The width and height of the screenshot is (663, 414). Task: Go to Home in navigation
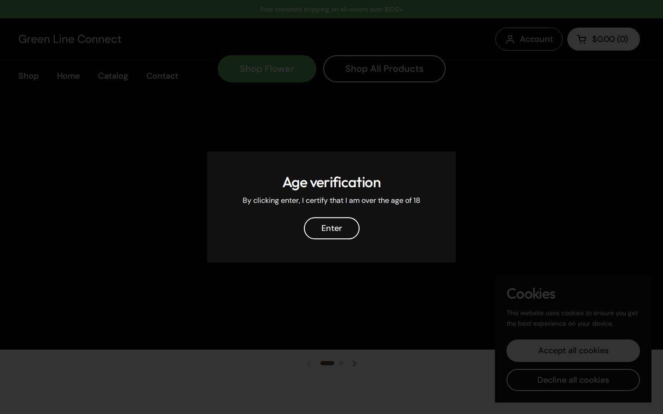[68, 76]
